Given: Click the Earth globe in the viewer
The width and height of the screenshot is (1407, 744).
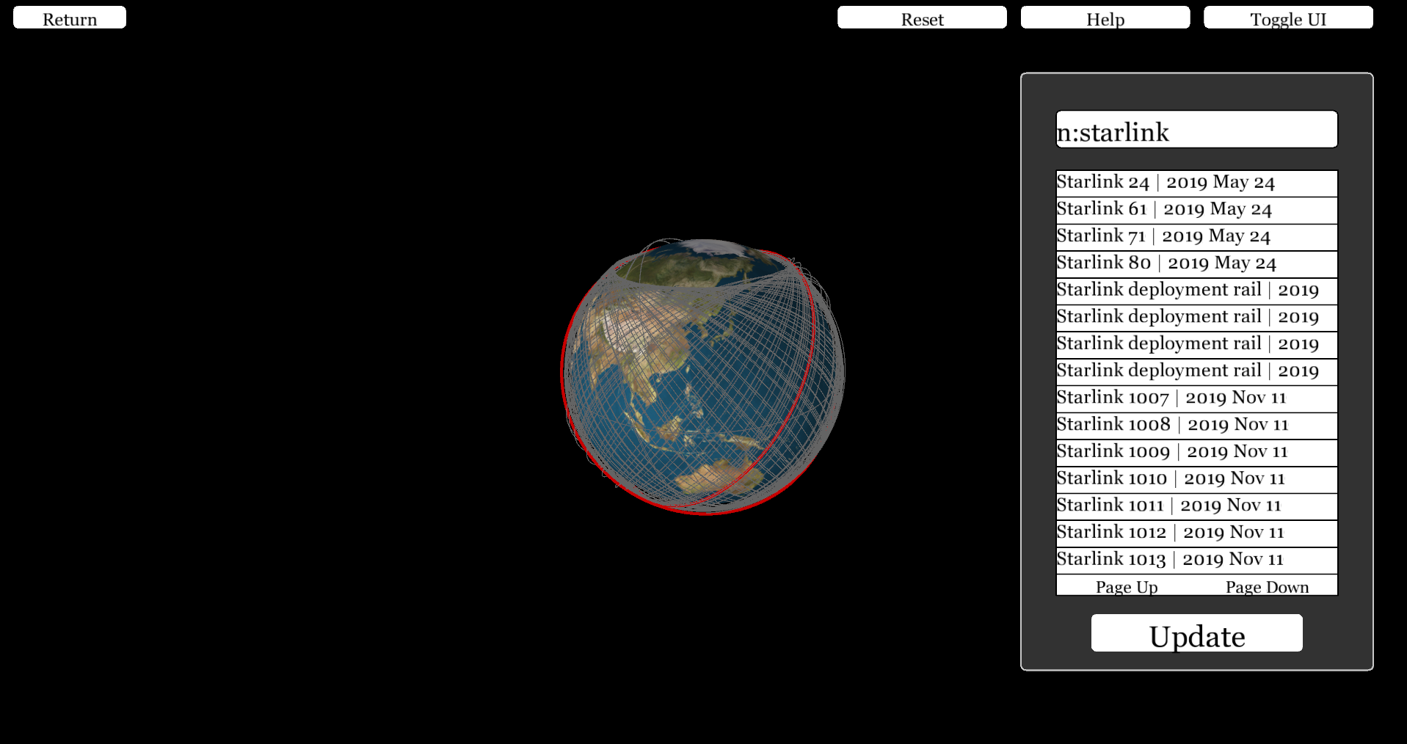Looking at the screenshot, I should pos(703,376).
